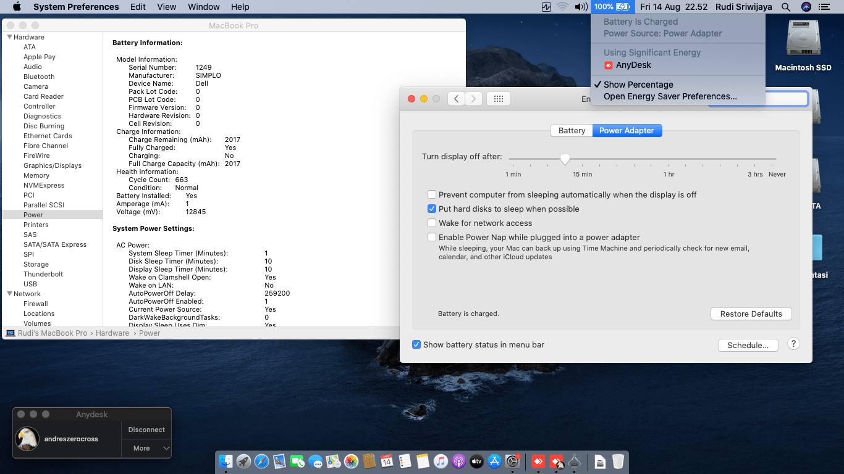Open the Mail stamp icon in Dock
This screenshot has width=844, height=474.
279,461
